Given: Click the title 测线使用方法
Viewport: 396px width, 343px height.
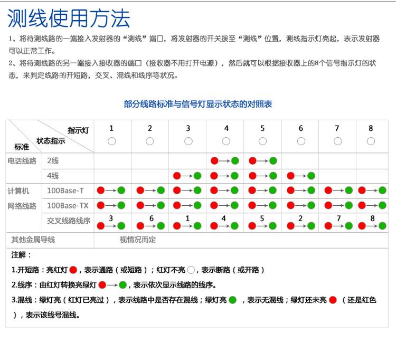Looking at the screenshot, I should (x=69, y=18).
